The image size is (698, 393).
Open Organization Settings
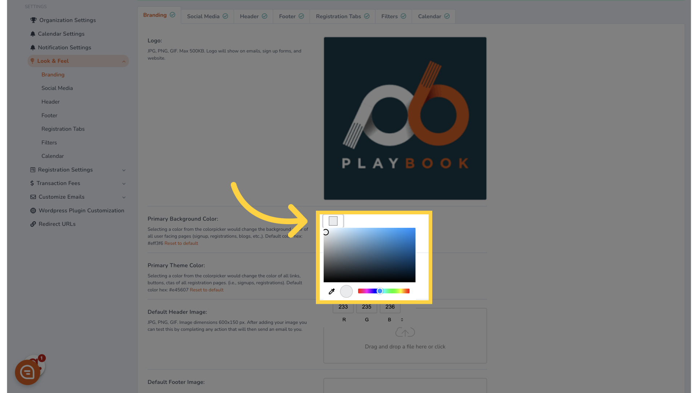click(68, 20)
